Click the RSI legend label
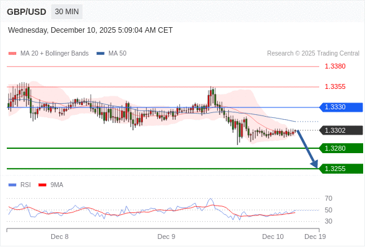 tap(25, 185)
